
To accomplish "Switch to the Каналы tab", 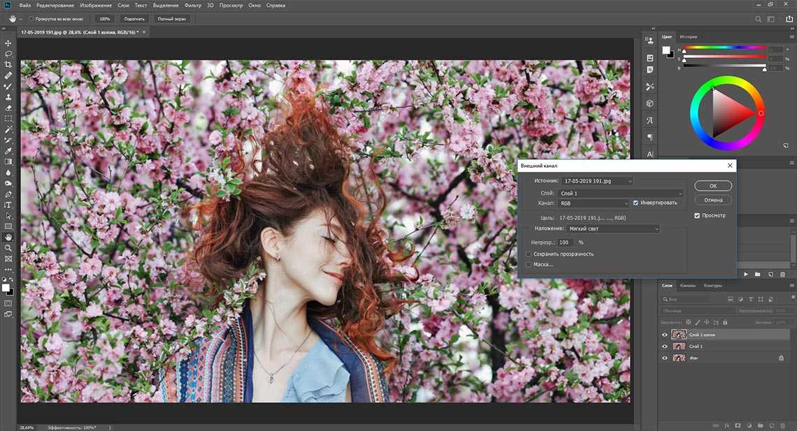I will tap(688, 286).
